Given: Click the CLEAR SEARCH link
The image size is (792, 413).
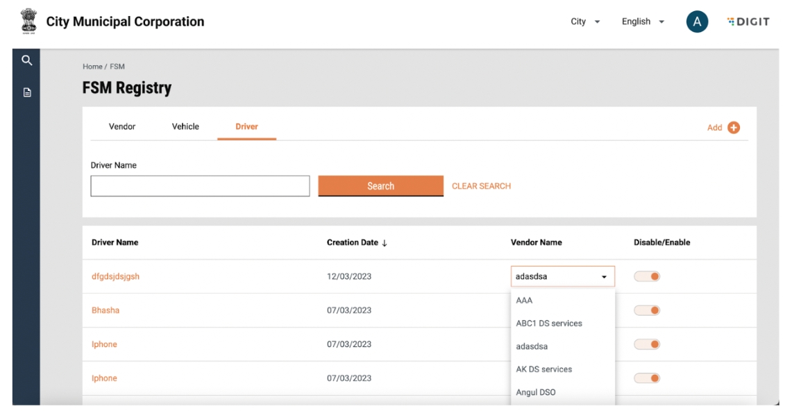Looking at the screenshot, I should [481, 186].
